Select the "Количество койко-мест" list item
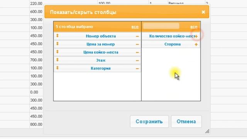 [171, 36]
